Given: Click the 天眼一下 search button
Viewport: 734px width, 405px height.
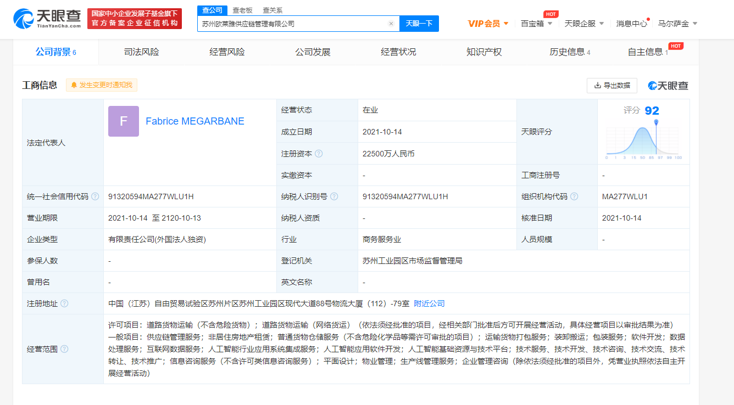Looking at the screenshot, I should 419,24.
